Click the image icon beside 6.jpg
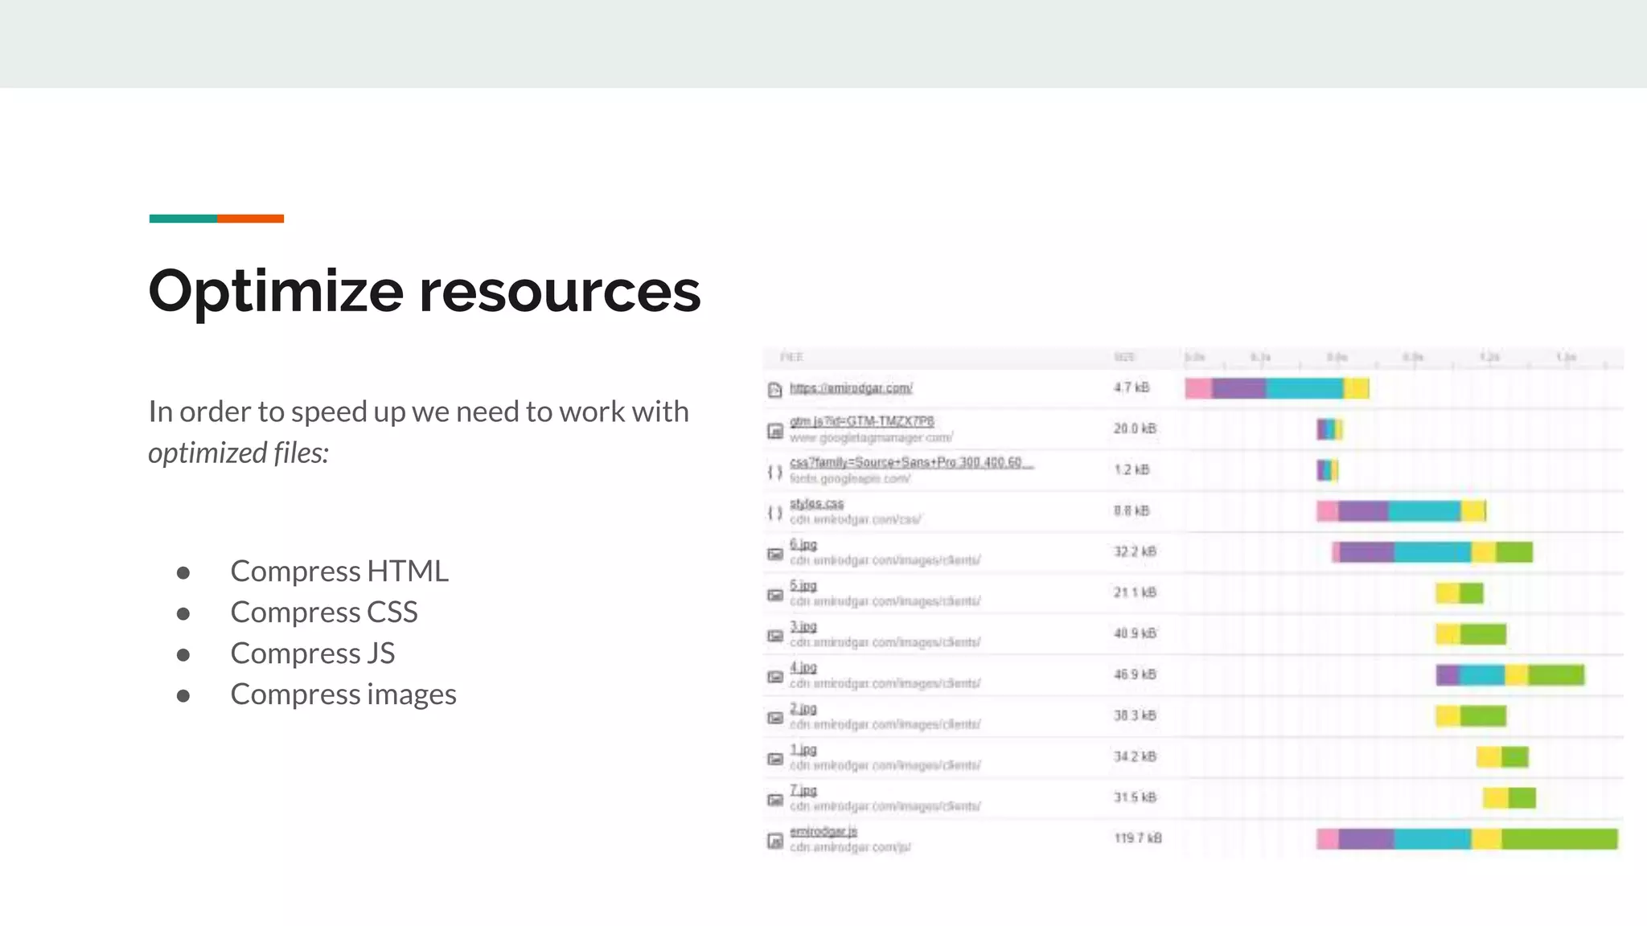The image size is (1647, 926). click(774, 554)
